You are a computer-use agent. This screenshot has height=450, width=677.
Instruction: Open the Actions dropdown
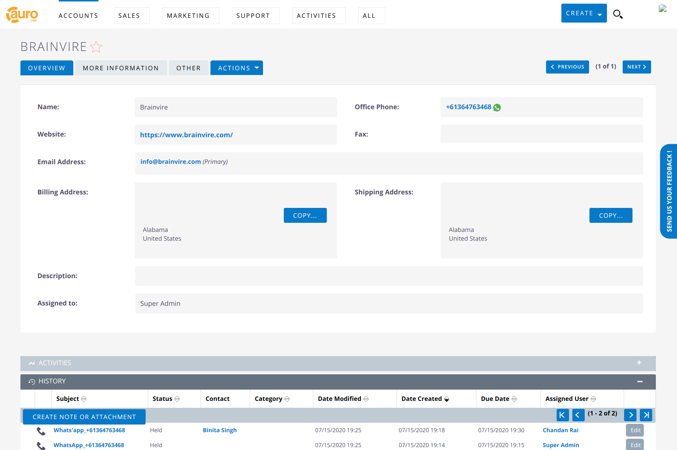(x=237, y=68)
